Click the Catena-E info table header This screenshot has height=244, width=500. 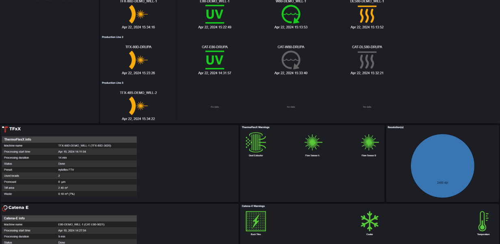(69, 218)
